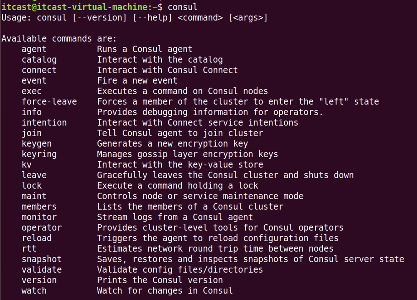
Task: Click 'Prints the Consul version' description
Action: 160,280
